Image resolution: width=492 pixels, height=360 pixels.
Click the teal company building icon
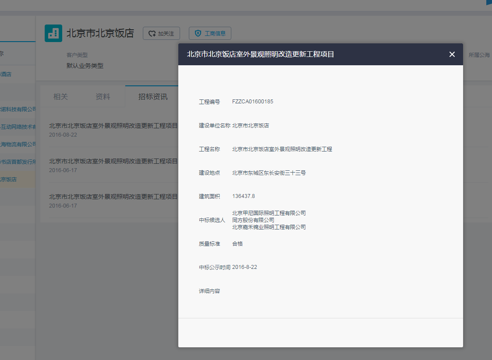pos(53,33)
